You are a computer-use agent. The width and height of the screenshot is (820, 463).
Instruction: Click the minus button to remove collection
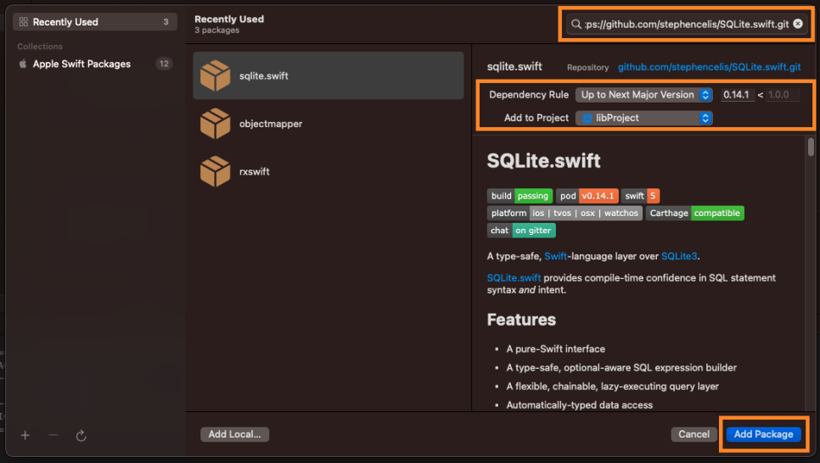53,435
